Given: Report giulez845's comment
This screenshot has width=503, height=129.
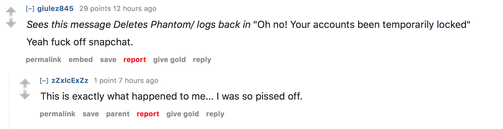Looking at the screenshot, I should pos(135,60).
